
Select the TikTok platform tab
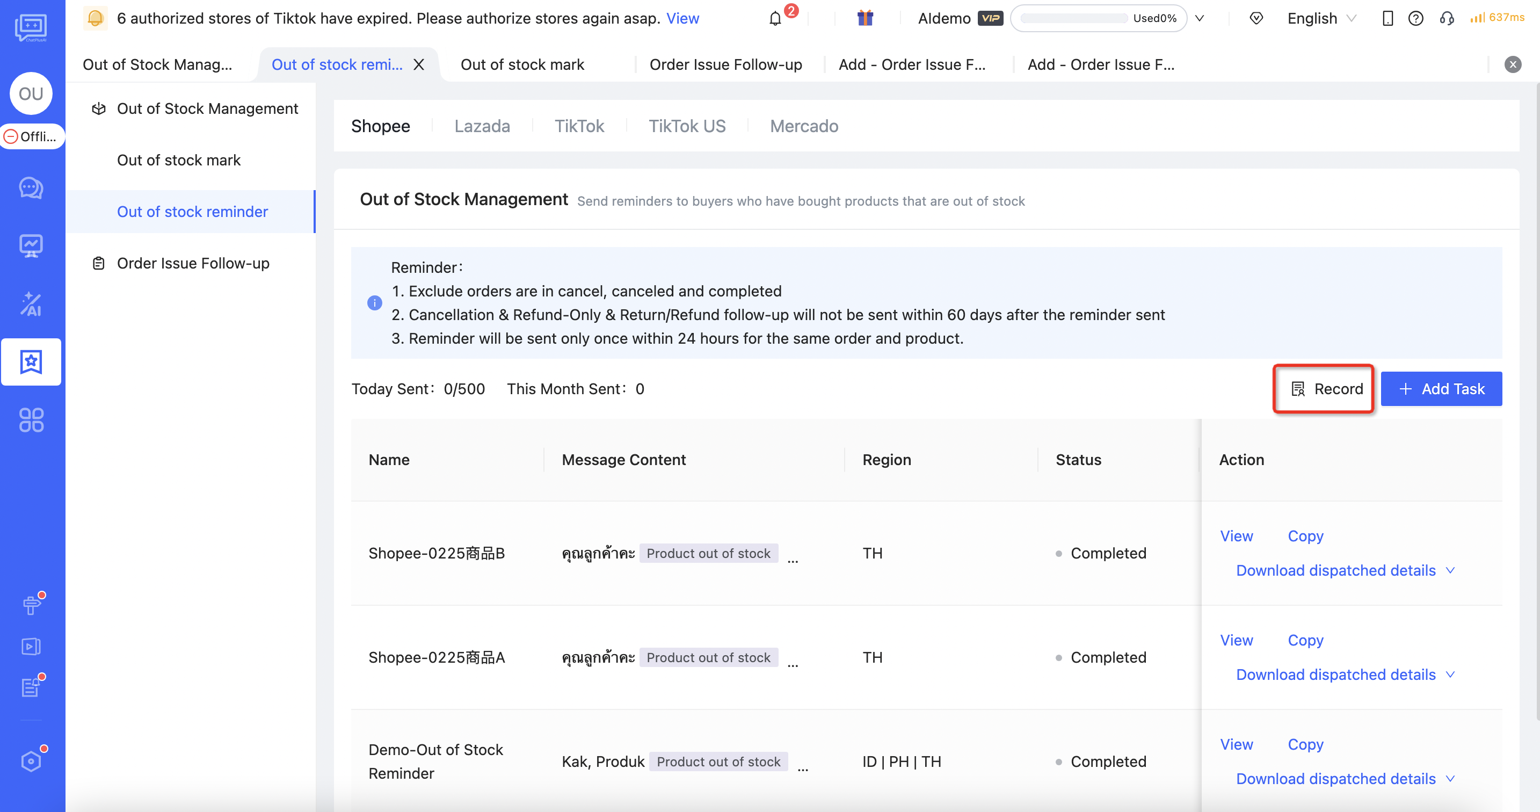[579, 126]
